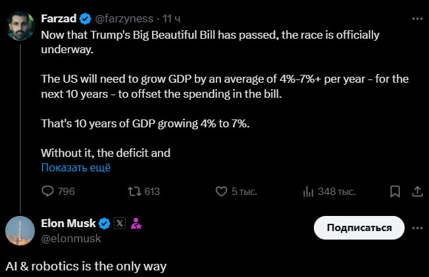Open the @elonmusk profile handle
Viewport: 429px width, 277px height.
[71, 238]
